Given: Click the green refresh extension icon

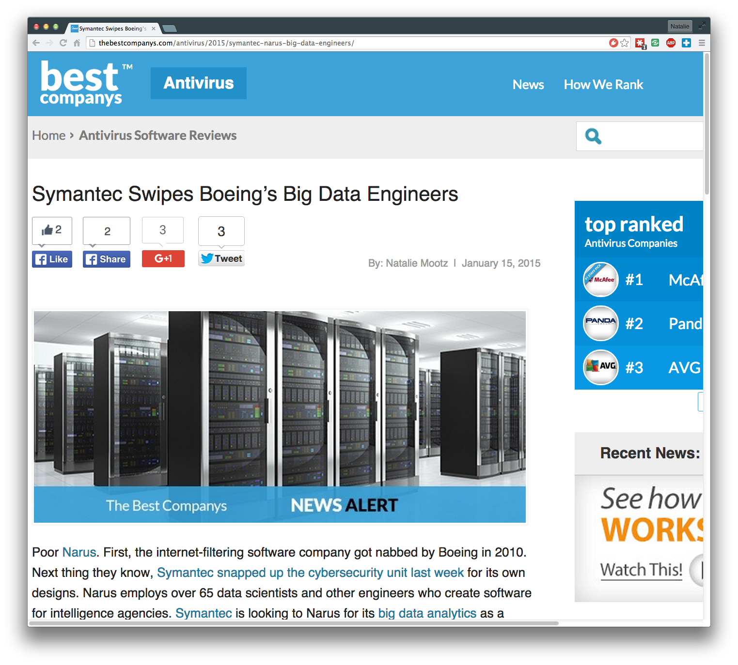Looking at the screenshot, I should [x=655, y=43].
